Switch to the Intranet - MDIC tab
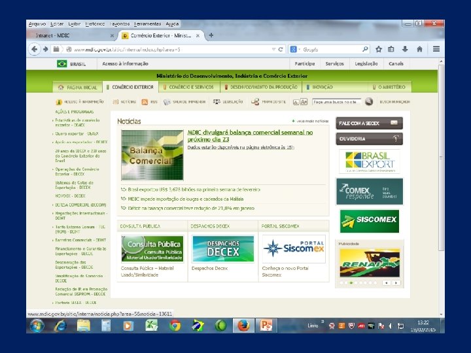The image size is (471, 353). tap(72, 35)
